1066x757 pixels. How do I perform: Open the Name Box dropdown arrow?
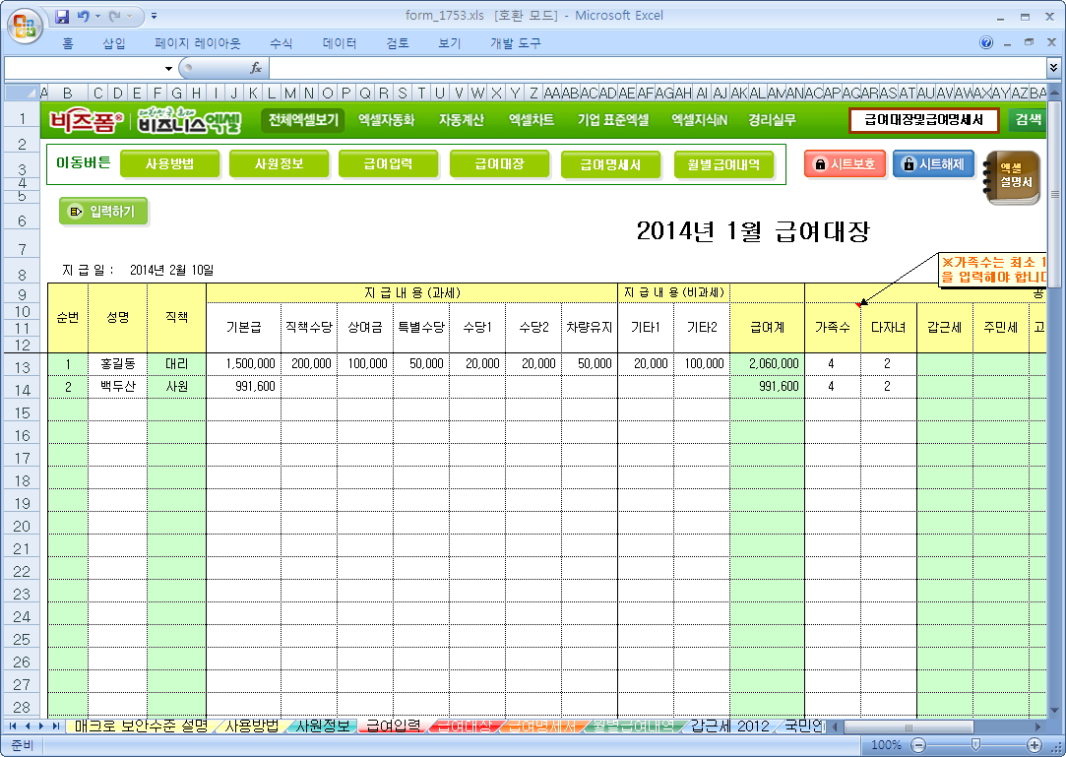click(168, 68)
